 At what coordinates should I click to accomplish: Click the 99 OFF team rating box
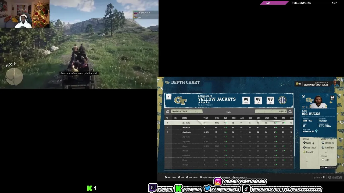point(258,100)
